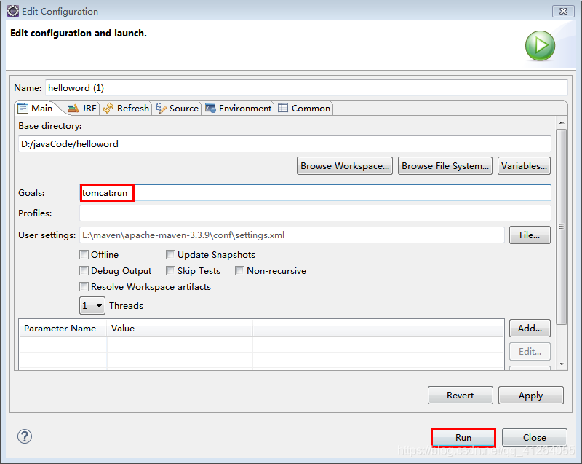Click the Run button
This screenshot has height=464, width=582.
click(463, 437)
